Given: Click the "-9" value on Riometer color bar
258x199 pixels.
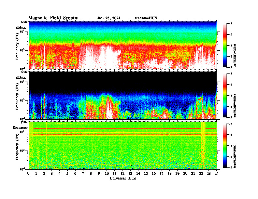Looking at the screenshot, I should [231, 167].
